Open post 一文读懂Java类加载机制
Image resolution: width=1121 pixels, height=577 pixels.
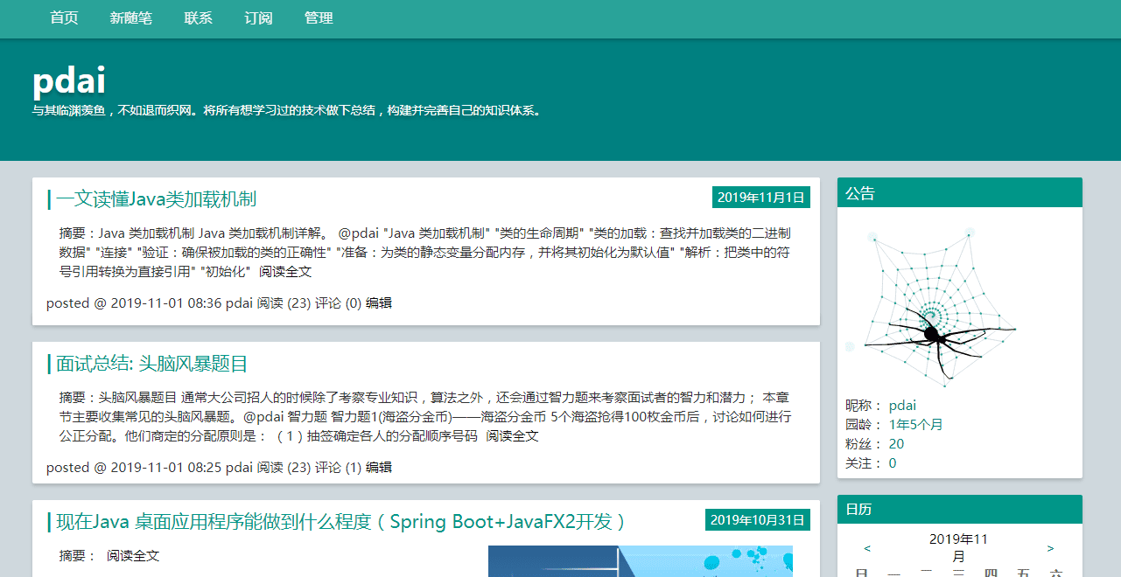click(156, 199)
